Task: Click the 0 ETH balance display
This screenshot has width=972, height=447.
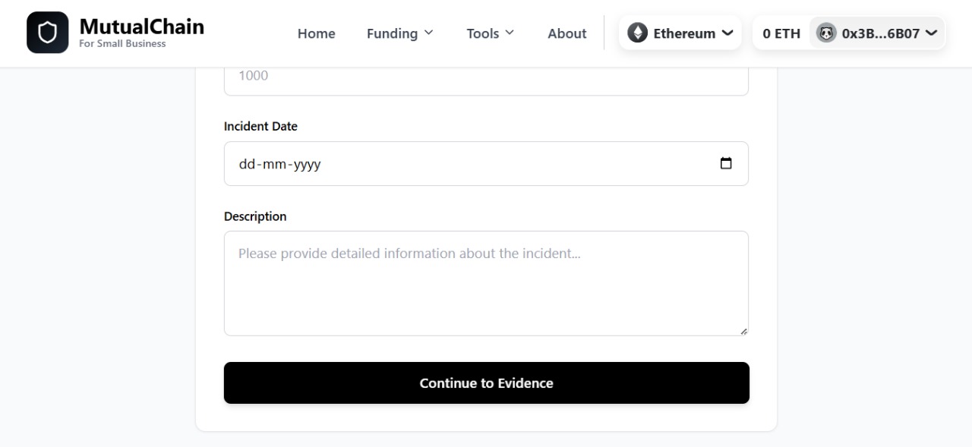Action: [781, 33]
